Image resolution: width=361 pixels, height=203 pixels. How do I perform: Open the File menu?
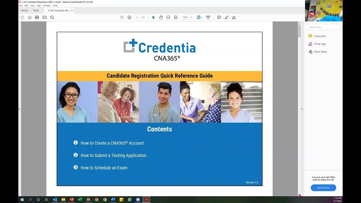point(21,6)
